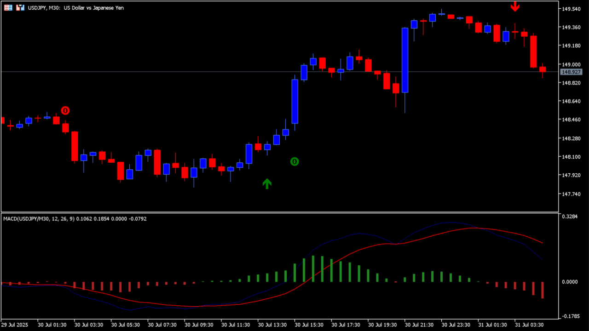The width and height of the screenshot is (589, 331).
Task: Select the red circled zero marker
Action: [65, 110]
